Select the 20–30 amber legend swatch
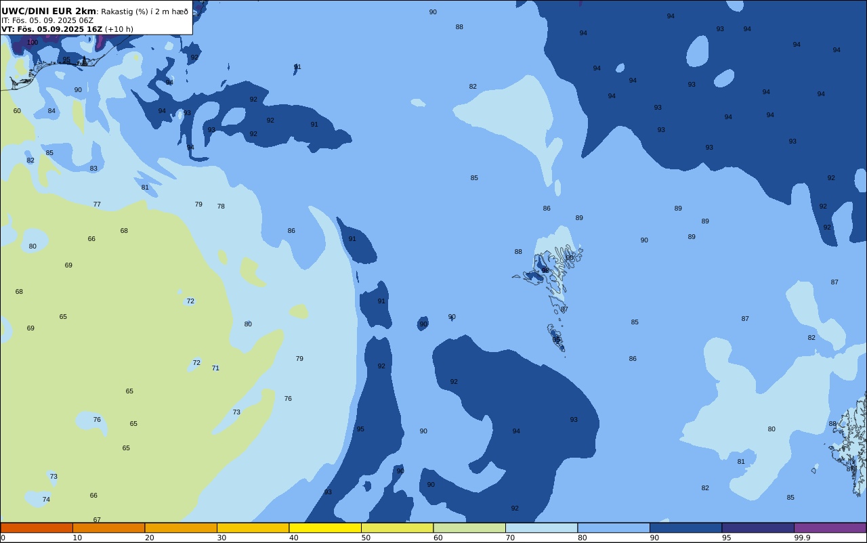Screen dimensions: 867x543 (x=181, y=527)
